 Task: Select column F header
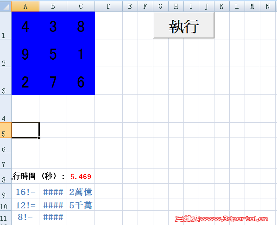point(145,6)
